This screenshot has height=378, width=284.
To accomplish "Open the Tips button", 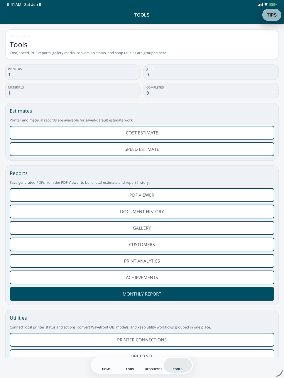I will 271,15.
